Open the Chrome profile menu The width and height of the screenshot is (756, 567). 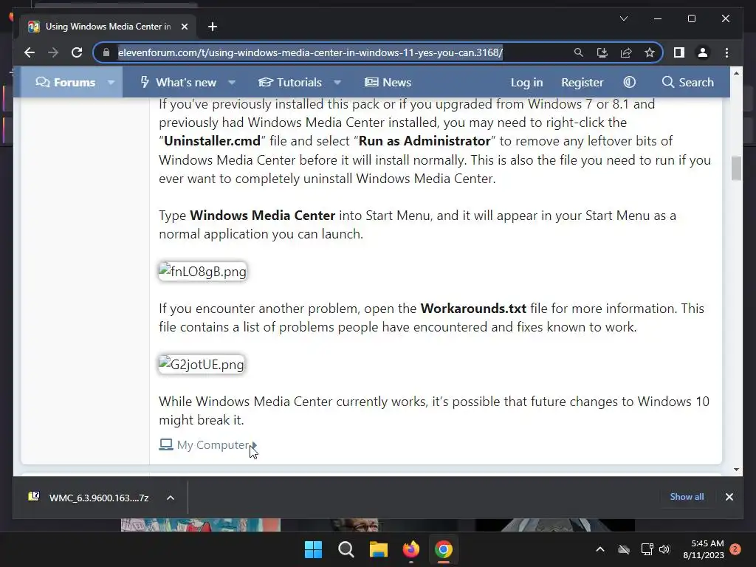coord(703,52)
